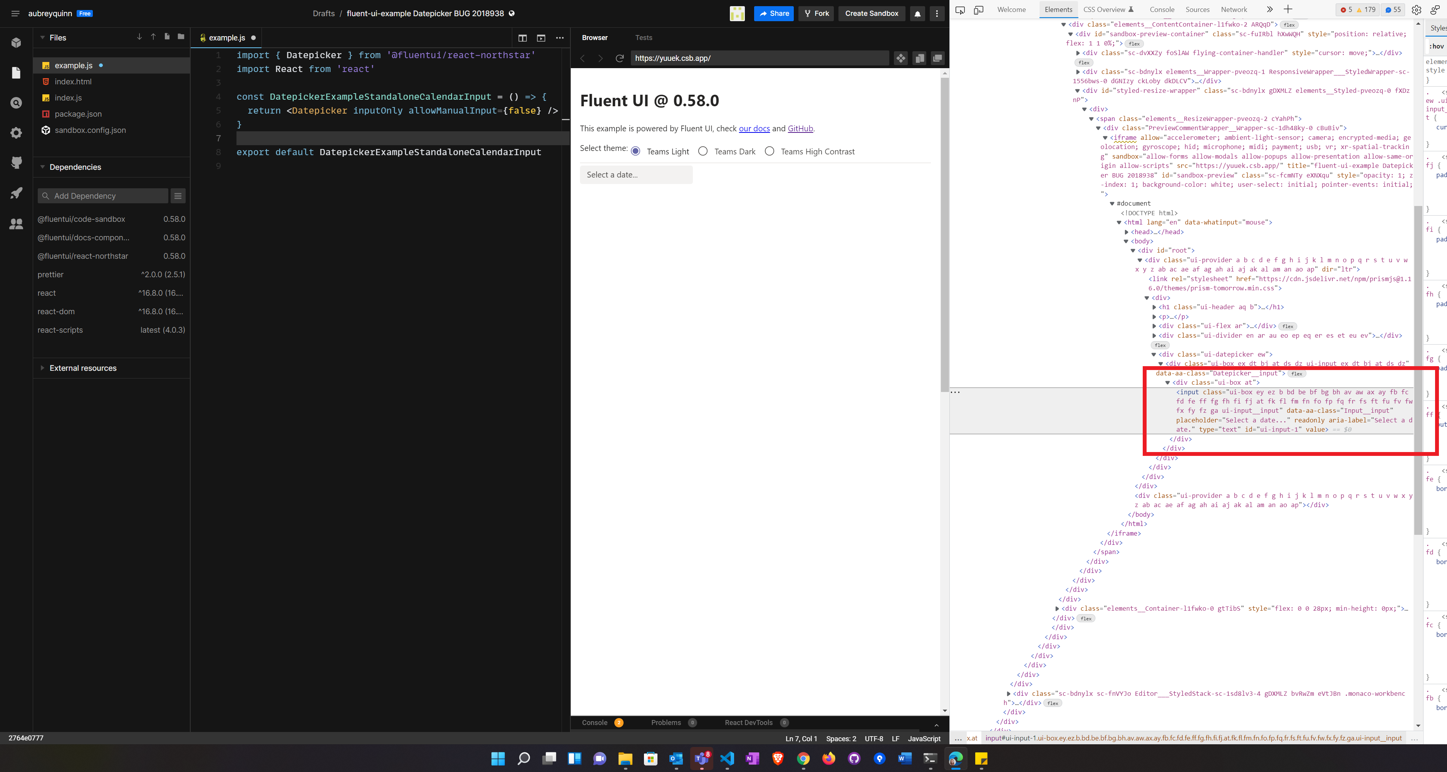Open the our docs link
Image resolution: width=1447 pixels, height=772 pixels.
pyautogui.click(x=754, y=129)
